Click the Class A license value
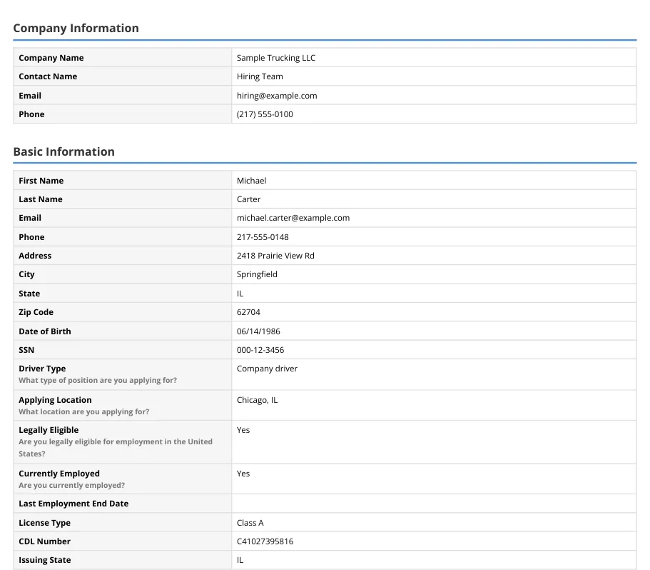 [x=250, y=523]
